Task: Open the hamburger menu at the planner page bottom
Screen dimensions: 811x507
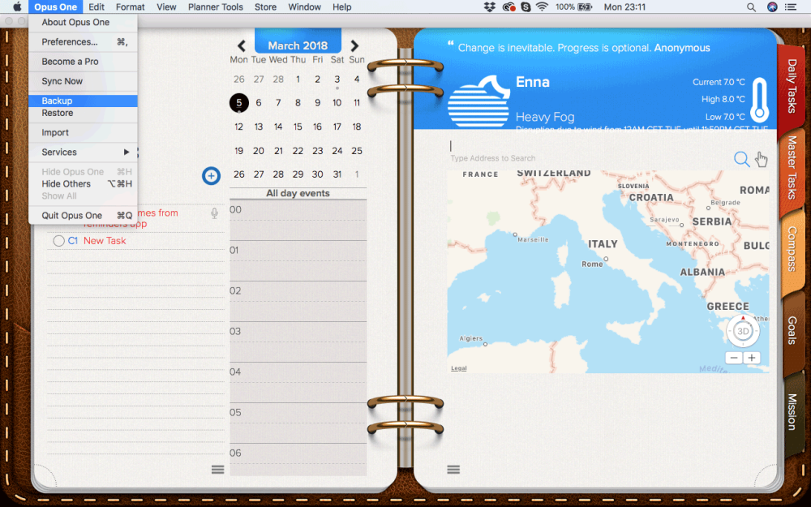Action: click(x=217, y=469)
